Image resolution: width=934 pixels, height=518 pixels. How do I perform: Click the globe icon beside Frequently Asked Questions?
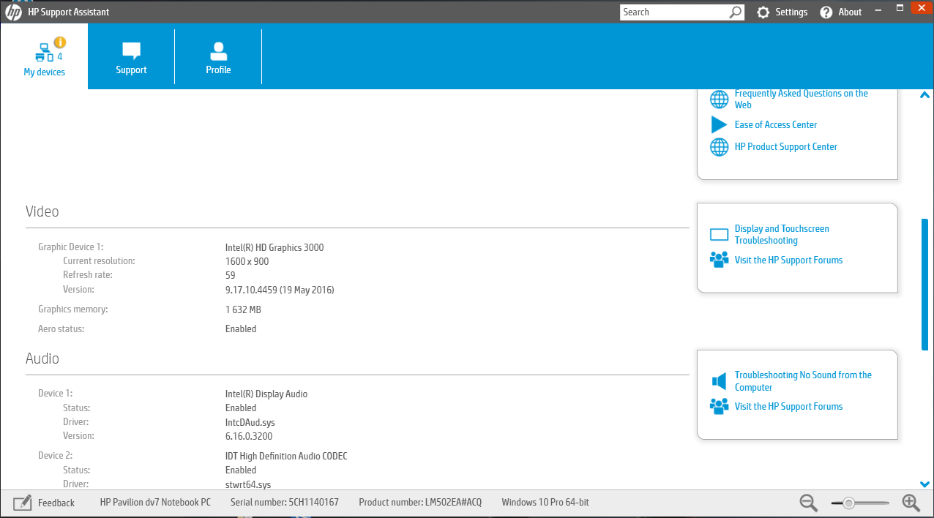pos(720,99)
